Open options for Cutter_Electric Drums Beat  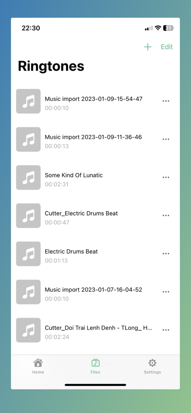tap(166, 216)
